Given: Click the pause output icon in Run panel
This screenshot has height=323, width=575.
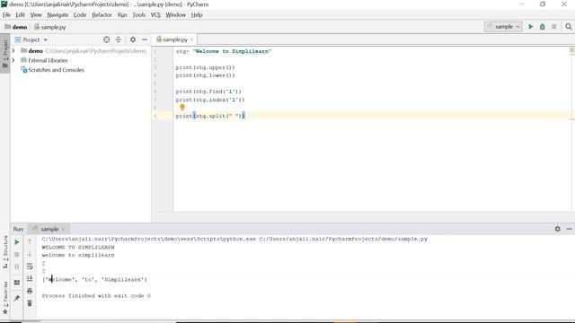Looking at the screenshot, I should 16,266.
